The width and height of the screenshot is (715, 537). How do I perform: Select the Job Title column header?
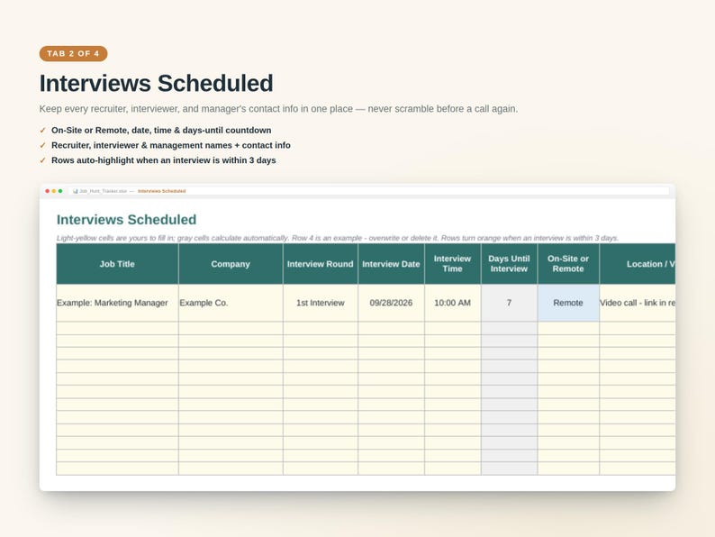[x=117, y=264]
